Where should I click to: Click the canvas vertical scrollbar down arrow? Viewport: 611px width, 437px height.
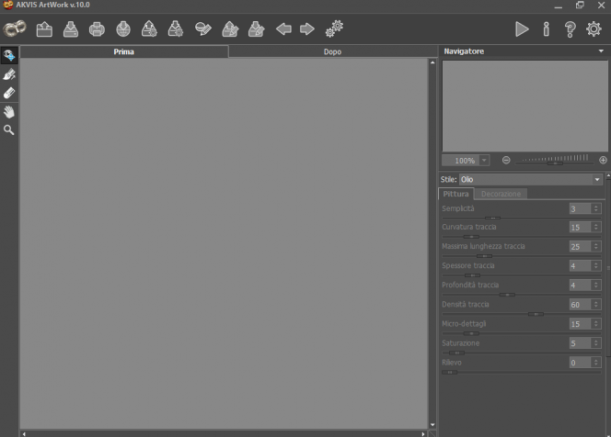point(433,425)
